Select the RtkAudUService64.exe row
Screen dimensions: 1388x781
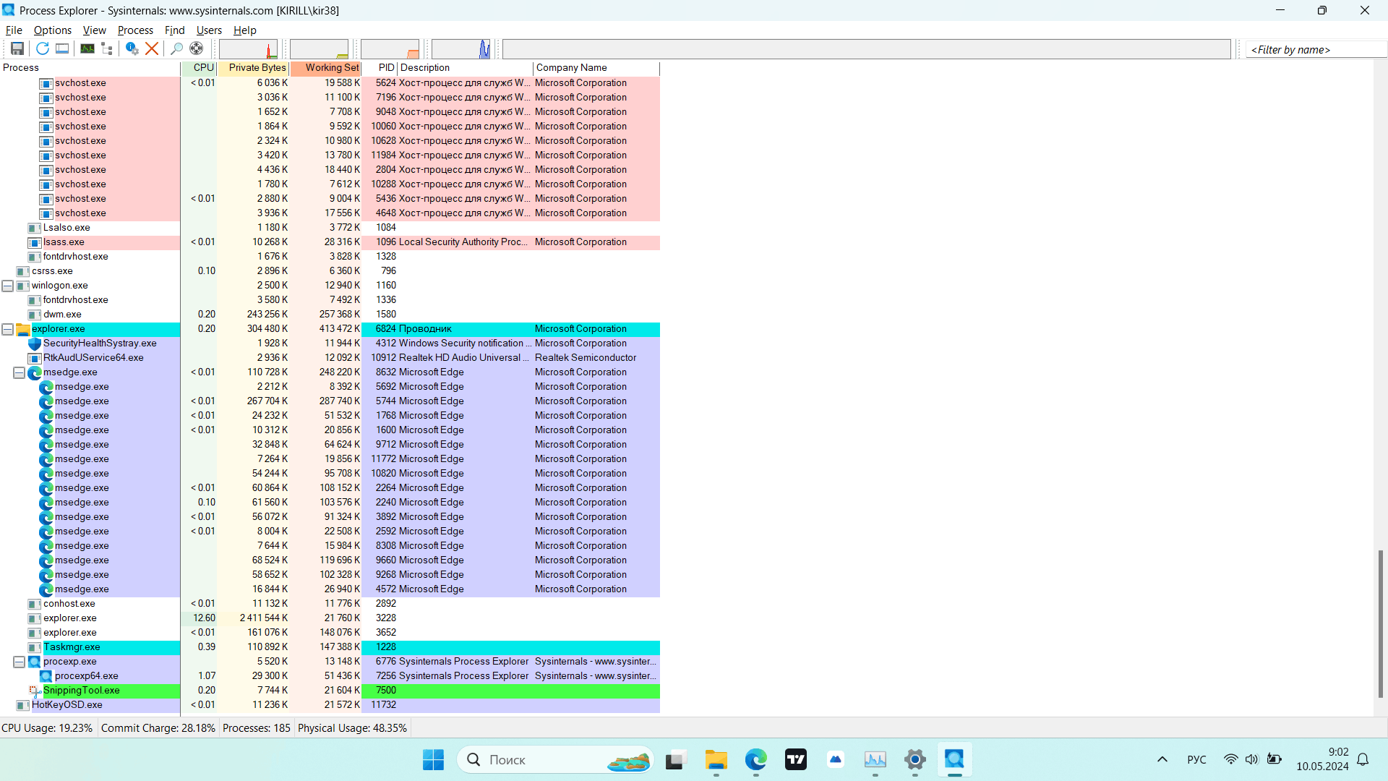pos(330,358)
